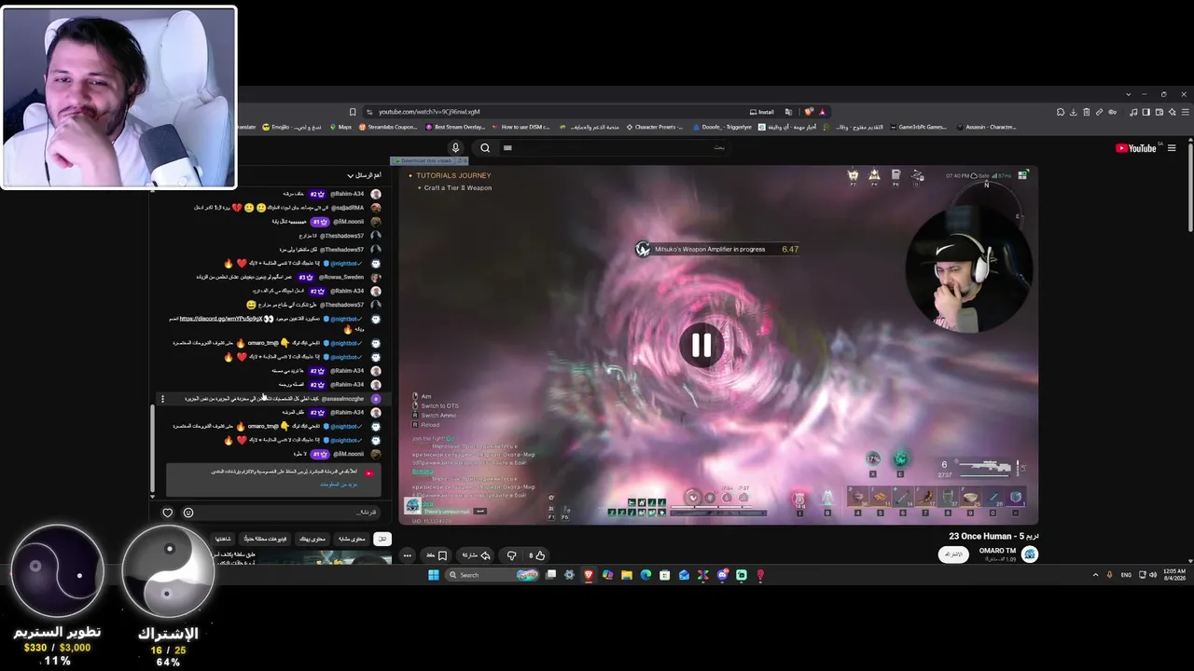
Task: Pause the YouTube video with the center button
Action: click(701, 346)
